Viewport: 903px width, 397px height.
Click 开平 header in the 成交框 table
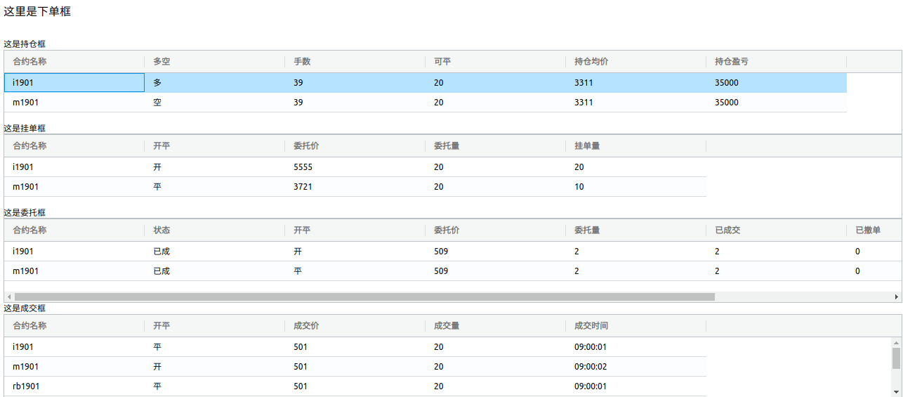(x=215, y=326)
